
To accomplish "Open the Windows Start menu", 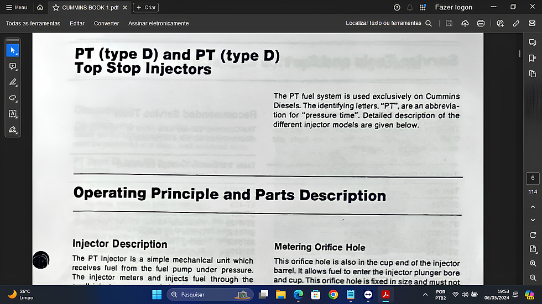I will click(157, 295).
